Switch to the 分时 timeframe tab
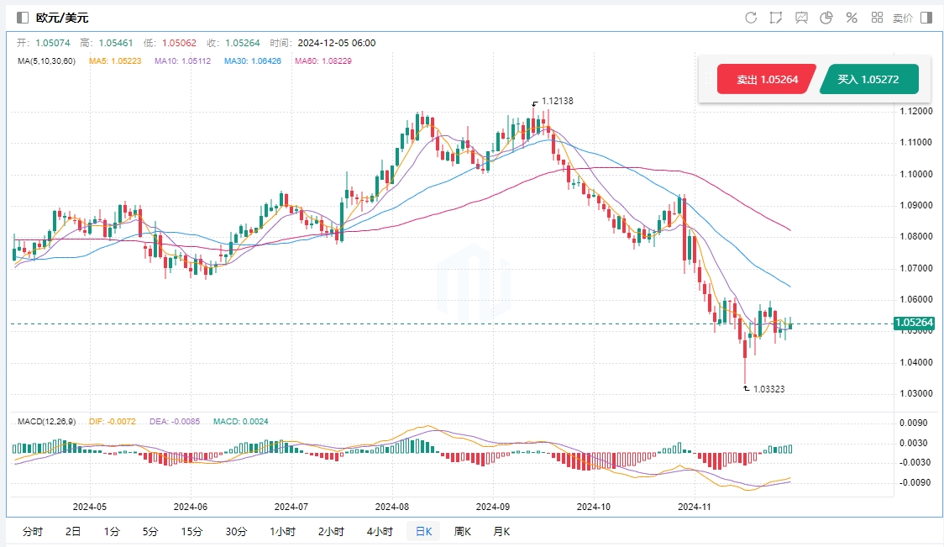 [x=33, y=532]
